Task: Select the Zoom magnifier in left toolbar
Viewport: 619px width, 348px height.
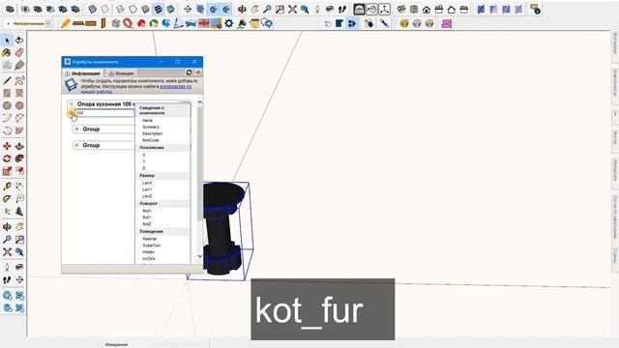Action: 7,240
